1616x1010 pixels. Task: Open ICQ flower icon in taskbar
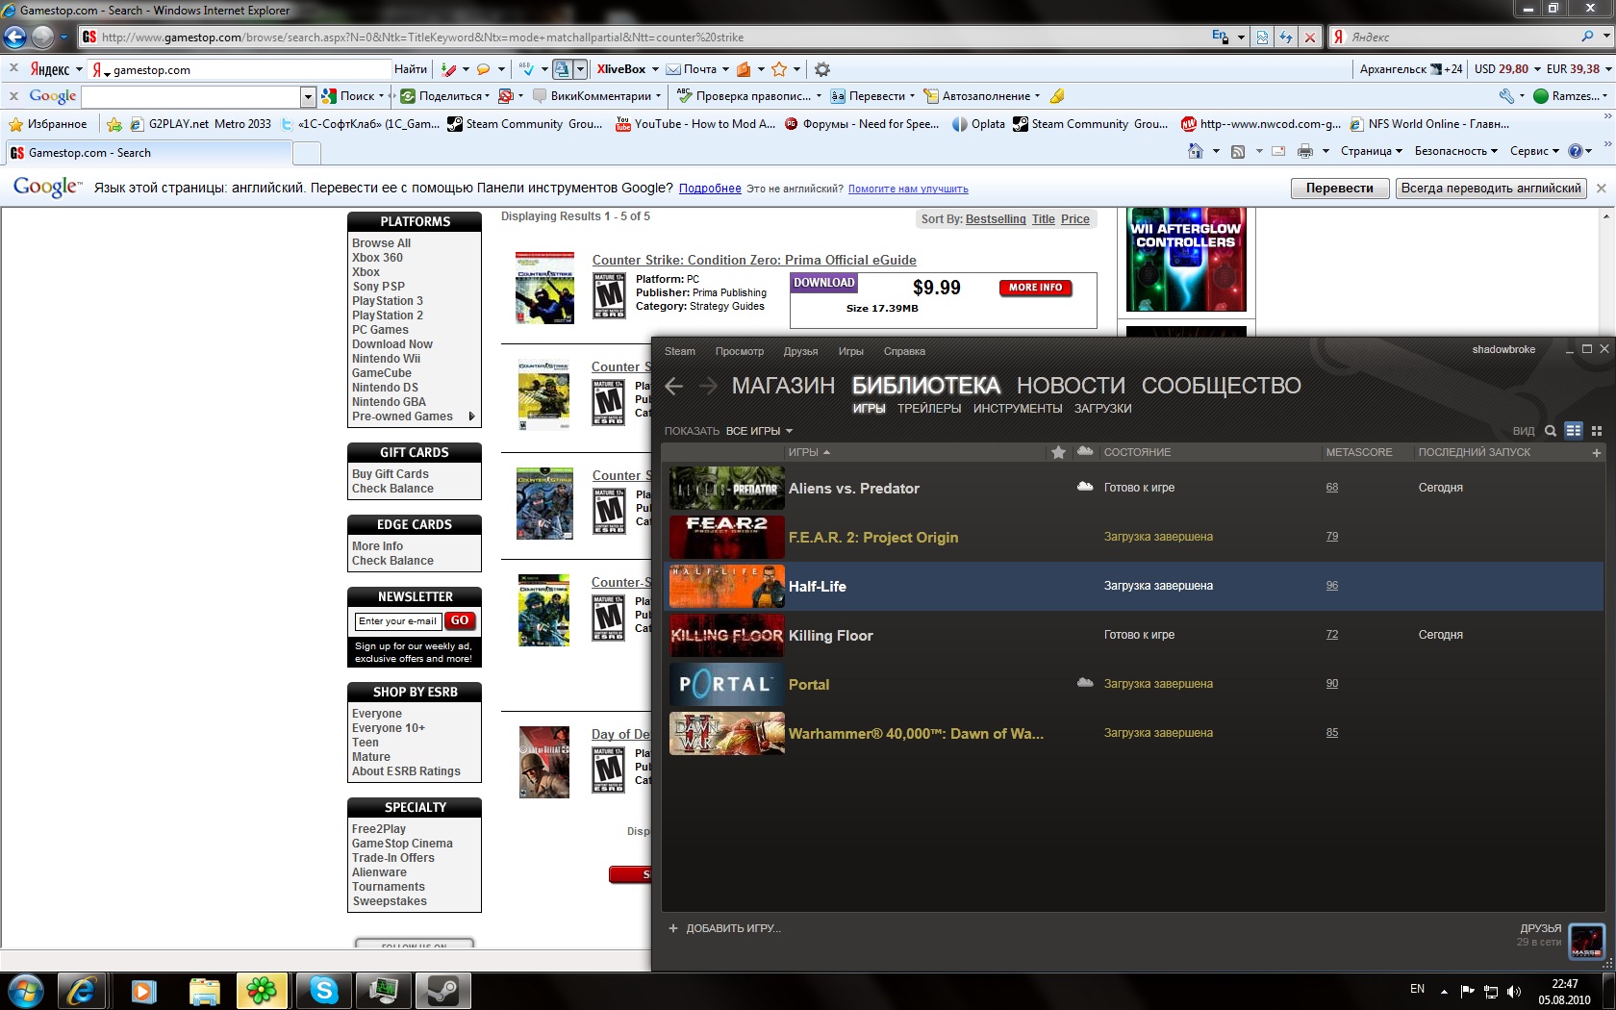pyautogui.click(x=262, y=991)
